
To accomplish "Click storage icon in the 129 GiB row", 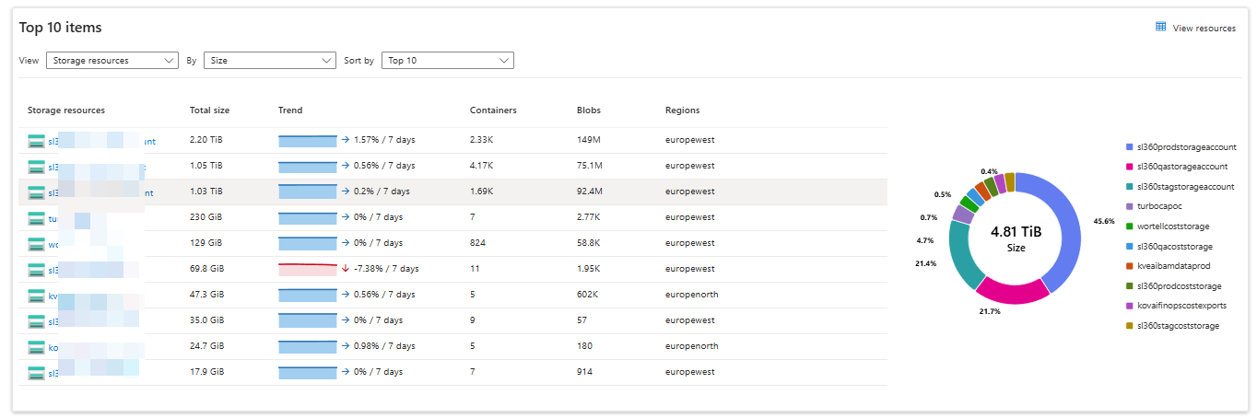I will pos(36,244).
